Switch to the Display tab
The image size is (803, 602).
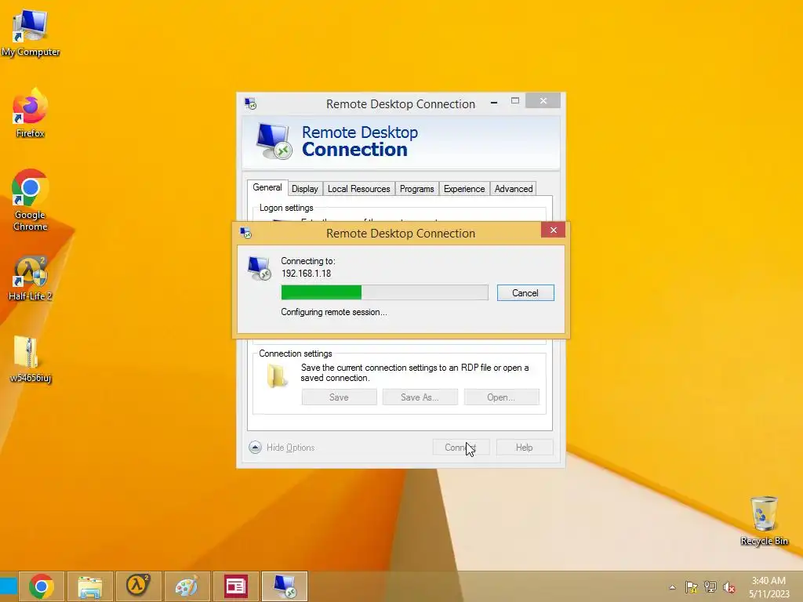[305, 189]
